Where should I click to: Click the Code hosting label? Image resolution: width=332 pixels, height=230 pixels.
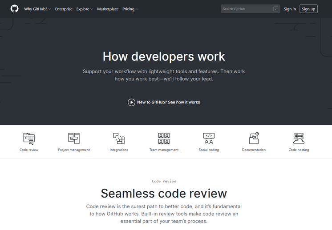click(x=299, y=150)
